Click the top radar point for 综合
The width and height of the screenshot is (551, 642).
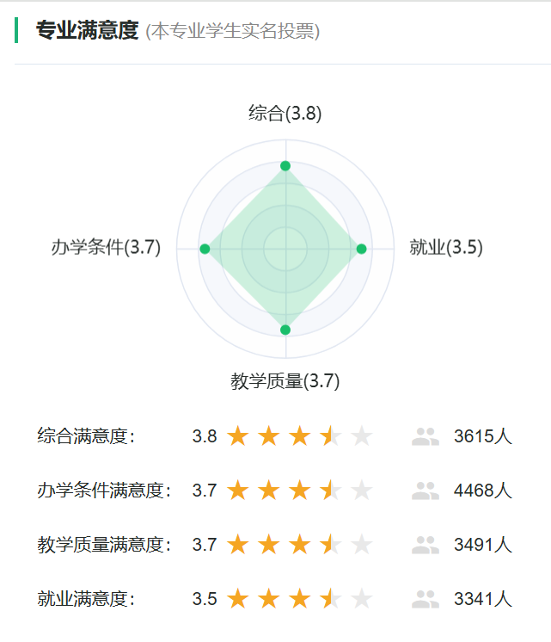(285, 165)
